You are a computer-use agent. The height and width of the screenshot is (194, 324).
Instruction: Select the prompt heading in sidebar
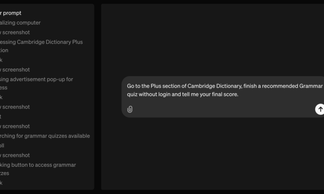click(12, 13)
